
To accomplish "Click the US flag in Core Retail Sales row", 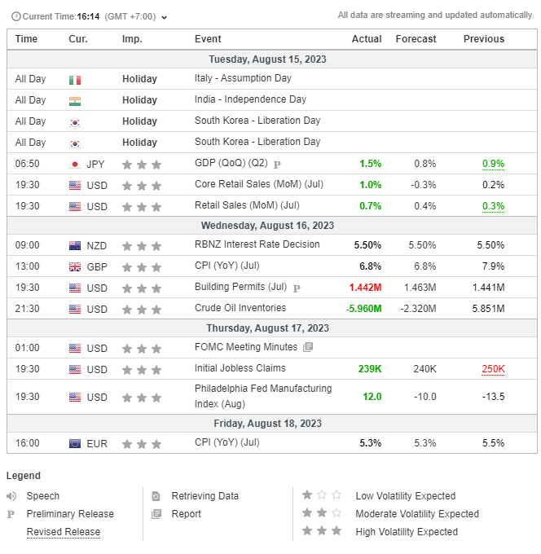I will (x=75, y=186).
